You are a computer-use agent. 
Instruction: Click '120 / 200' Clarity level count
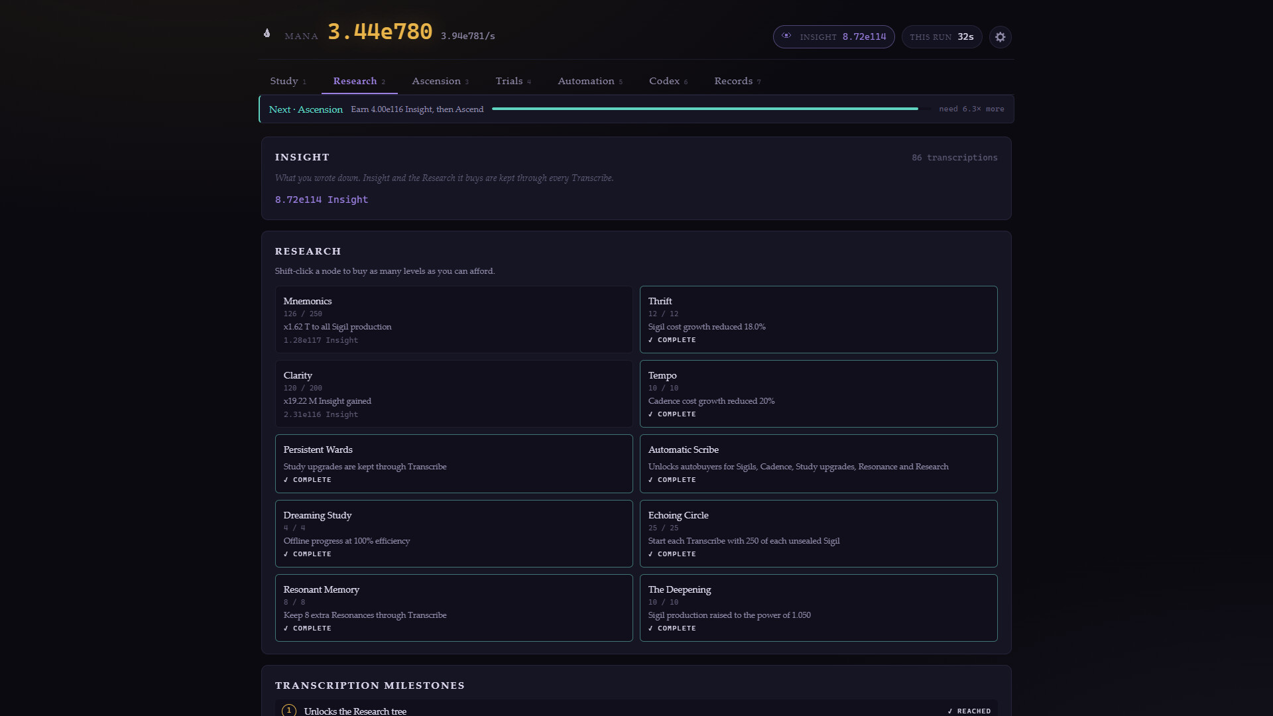303,388
